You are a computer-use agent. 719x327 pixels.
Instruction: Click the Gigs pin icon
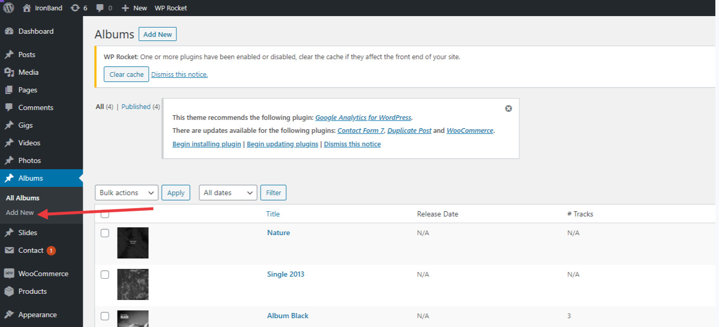9,125
